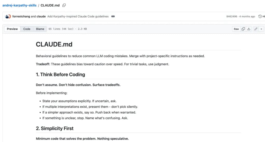
Task: Click the '4 months ago' commit timestamp
Action: (x=247, y=16)
